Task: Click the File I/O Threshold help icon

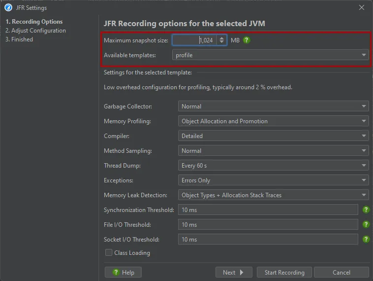Action: pyautogui.click(x=366, y=224)
